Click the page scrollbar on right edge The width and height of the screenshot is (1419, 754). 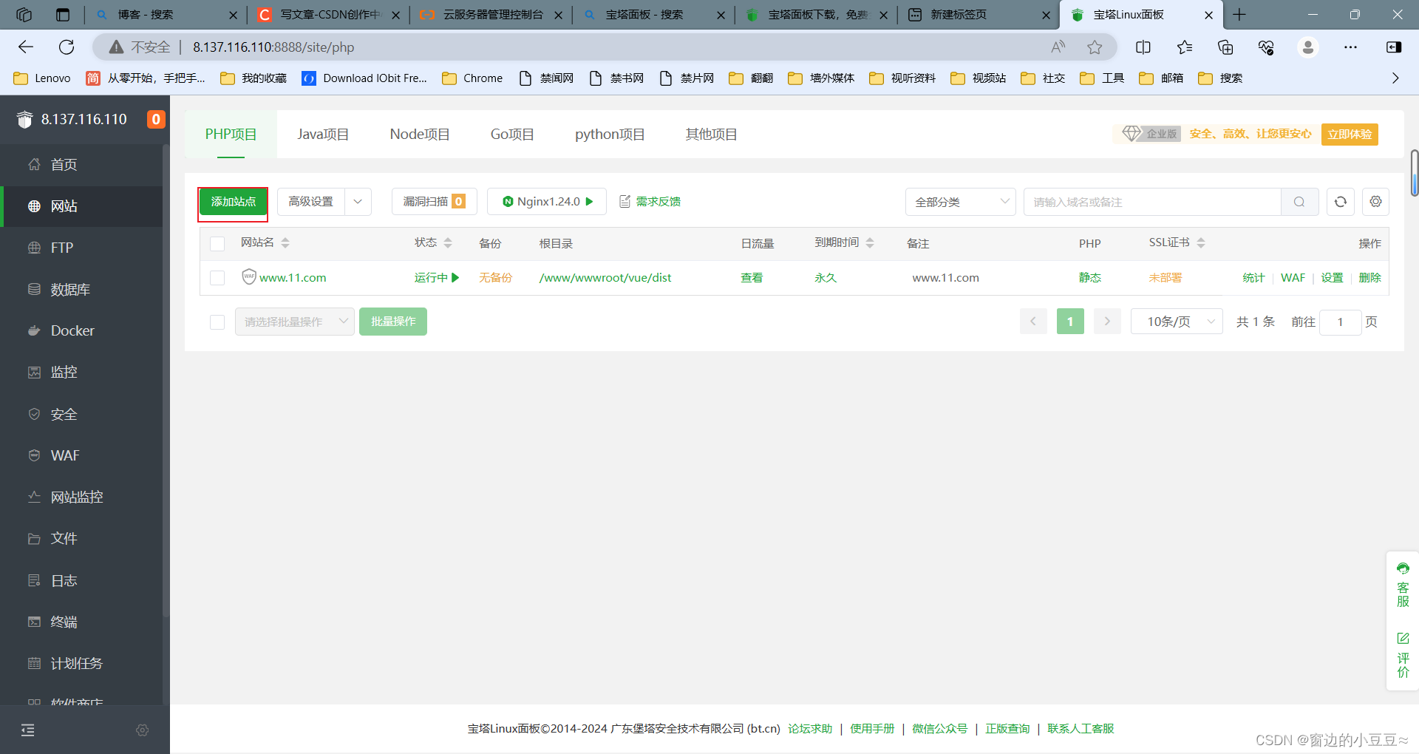[1414, 173]
